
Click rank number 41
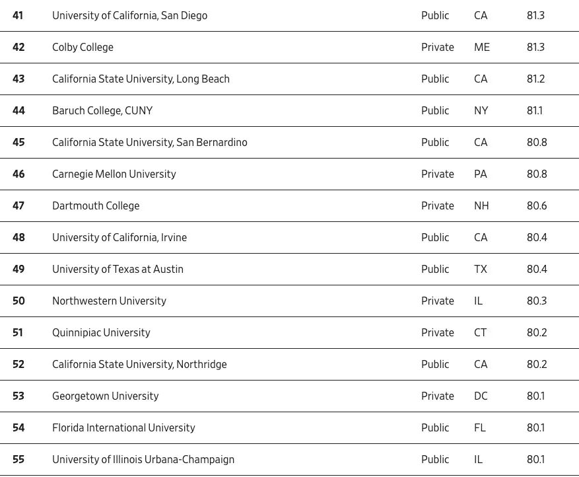click(18, 15)
